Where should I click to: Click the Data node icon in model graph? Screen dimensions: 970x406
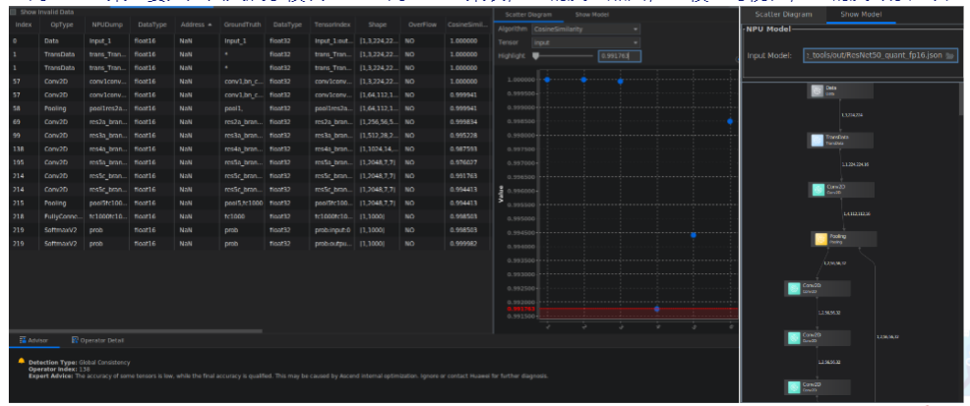(817, 90)
